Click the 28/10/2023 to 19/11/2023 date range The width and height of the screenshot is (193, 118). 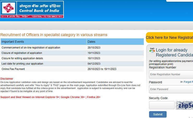(x=102, y=69)
